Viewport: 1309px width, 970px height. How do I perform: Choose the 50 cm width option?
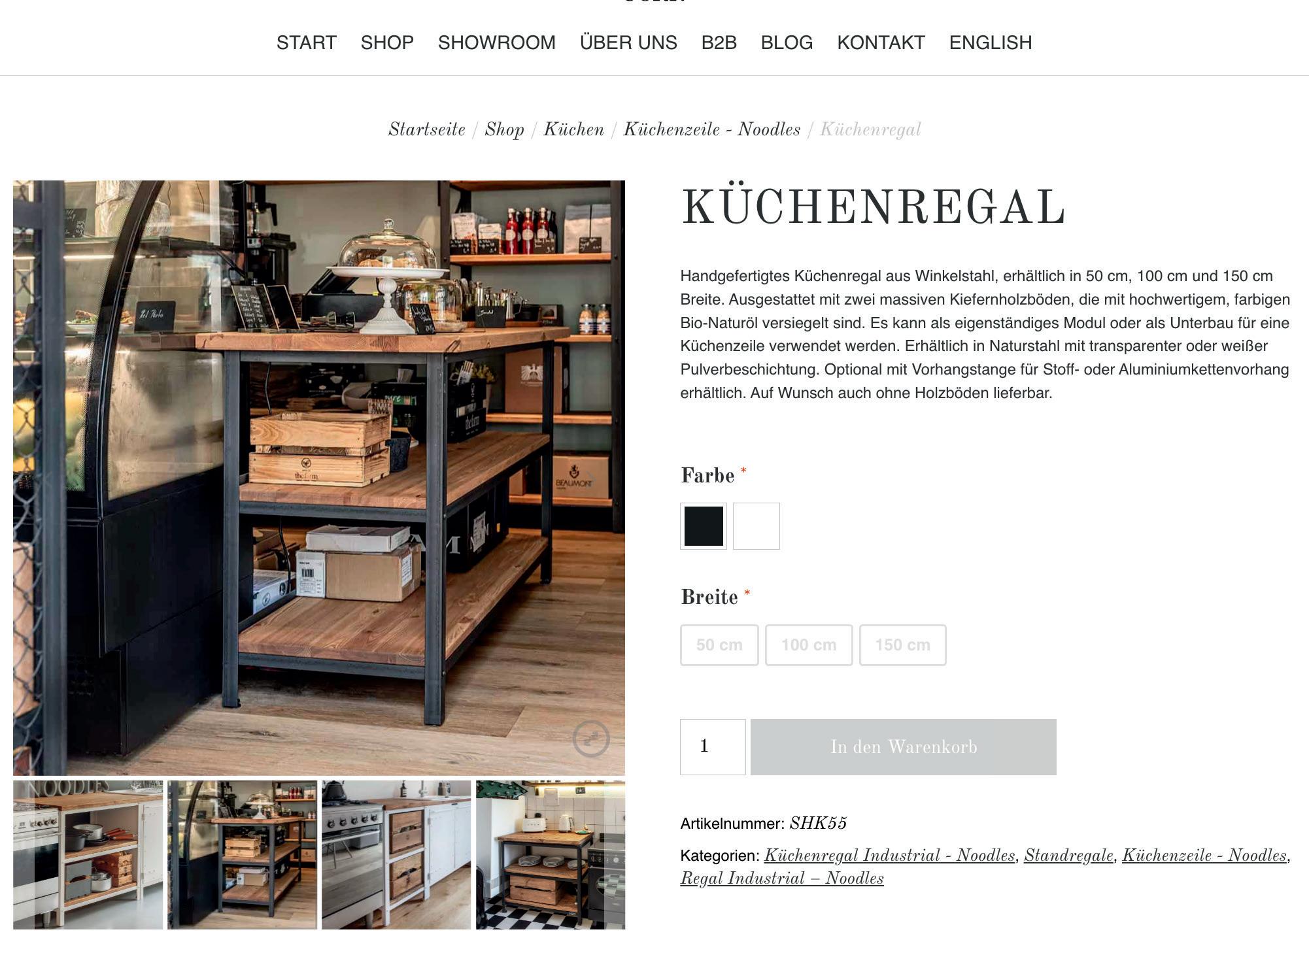719,645
